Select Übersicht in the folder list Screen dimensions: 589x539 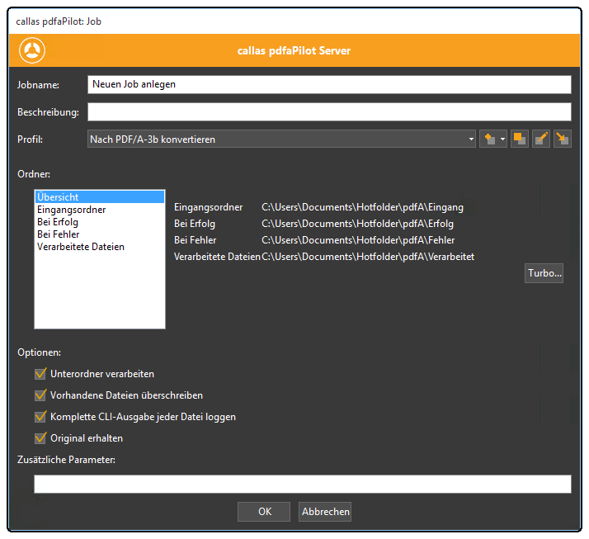[x=100, y=197]
